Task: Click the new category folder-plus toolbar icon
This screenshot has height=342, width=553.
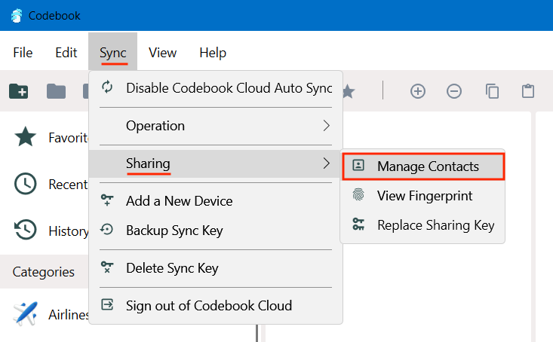Action: (x=19, y=91)
